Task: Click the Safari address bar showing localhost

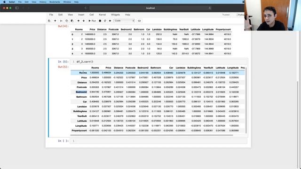Action: [150, 8]
